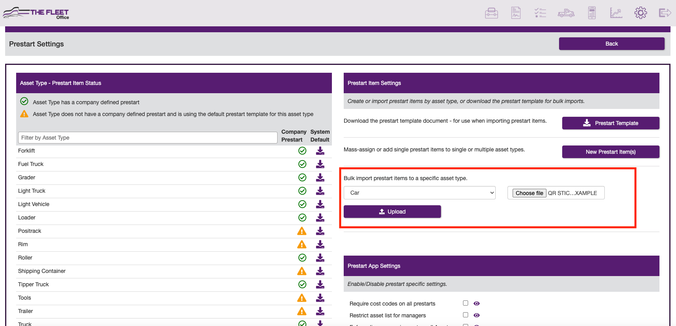
Task: Select the Tipper Truck row label
Action: click(x=33, y=284)
